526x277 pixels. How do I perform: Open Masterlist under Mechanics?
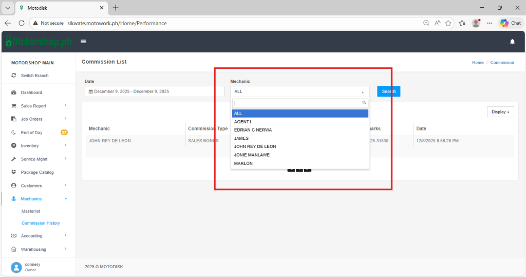pyautogui.click(x=31, y=211)
